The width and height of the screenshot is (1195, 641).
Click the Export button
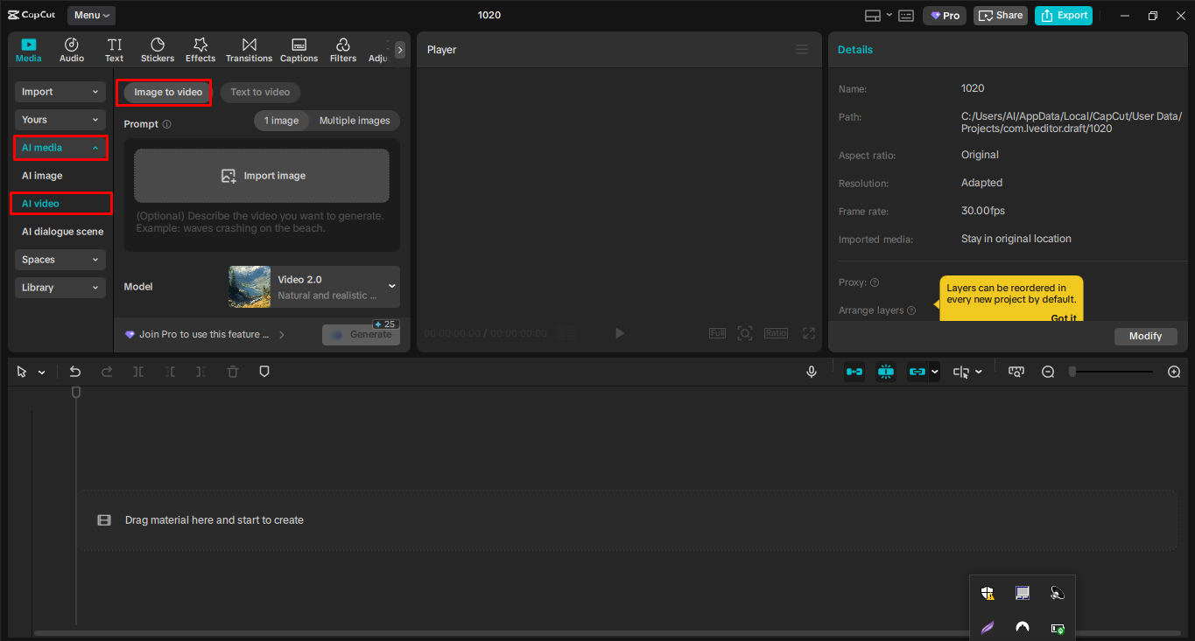click(1063, 15)
